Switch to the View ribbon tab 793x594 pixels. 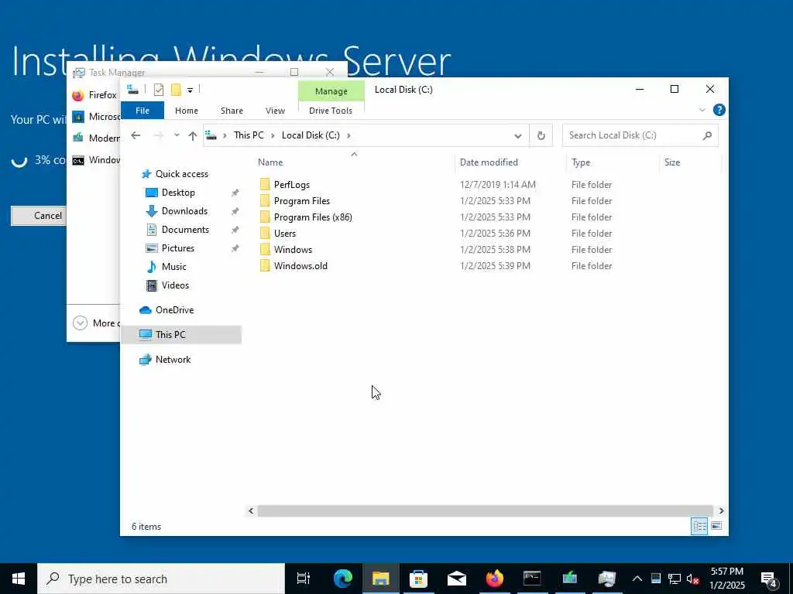click(x=275, y=110)
